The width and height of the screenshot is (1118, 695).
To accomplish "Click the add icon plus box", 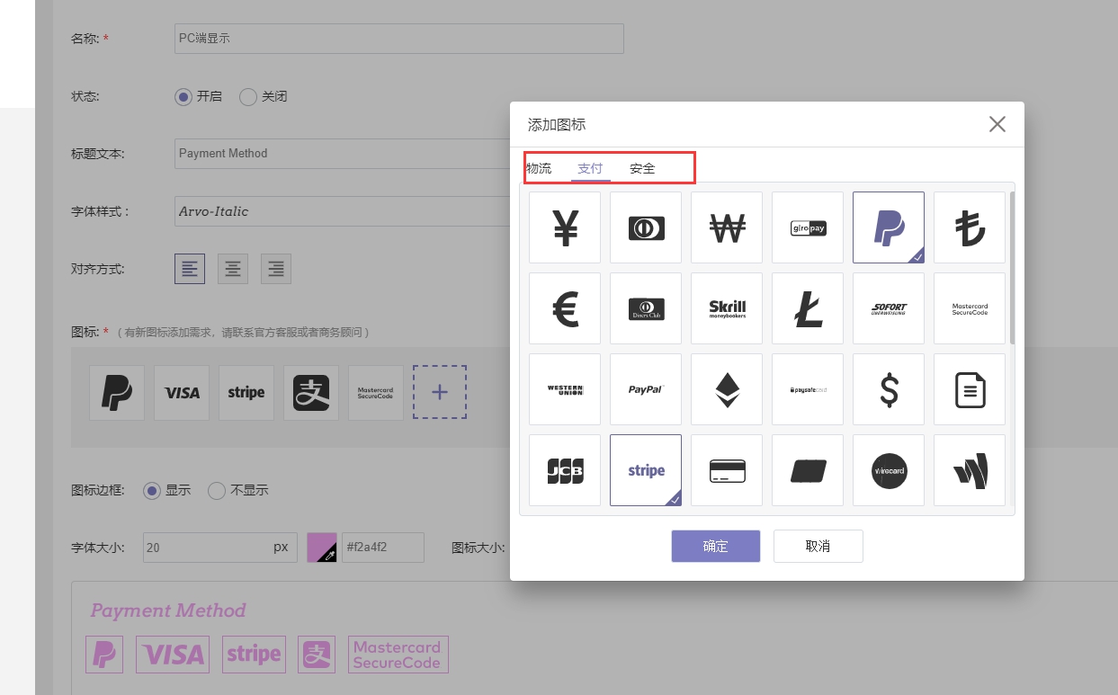I will [x=440, y=392].
